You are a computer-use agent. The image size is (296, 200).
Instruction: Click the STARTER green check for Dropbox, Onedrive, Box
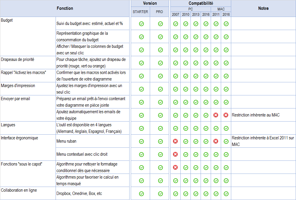(x=141, y=193)
